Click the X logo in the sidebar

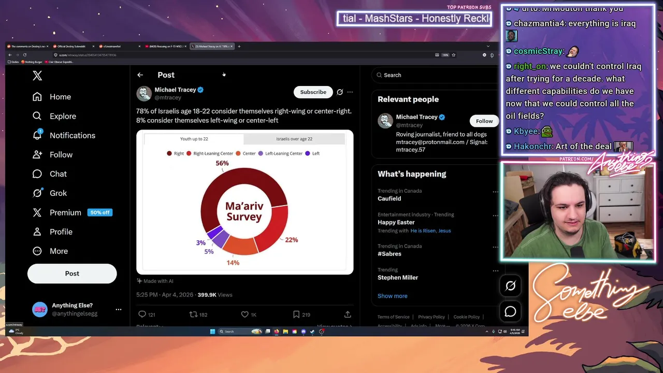37,76
